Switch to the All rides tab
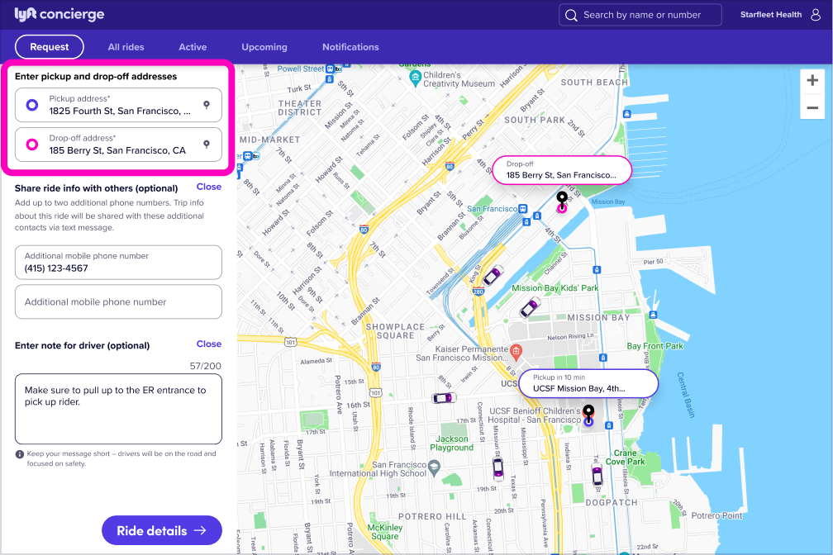The image size is (833, 555). [x=126, y=47]
